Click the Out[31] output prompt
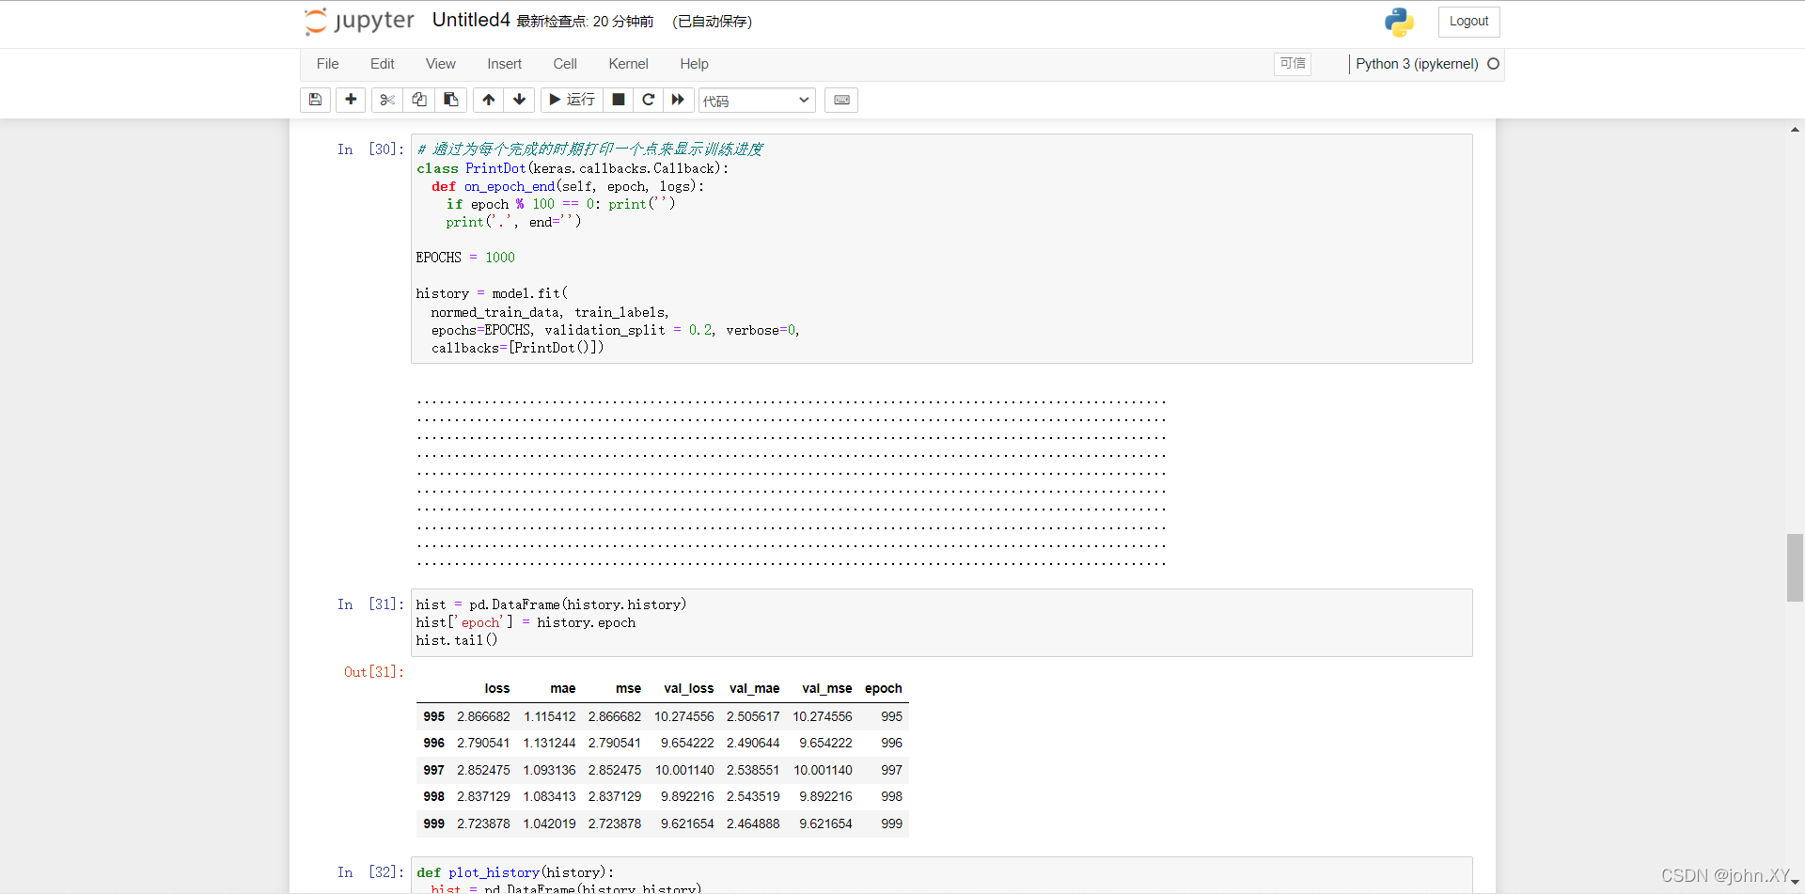The height and width of the screenshot is (894, 1805). pyautogui.click(x=373, y=672)
